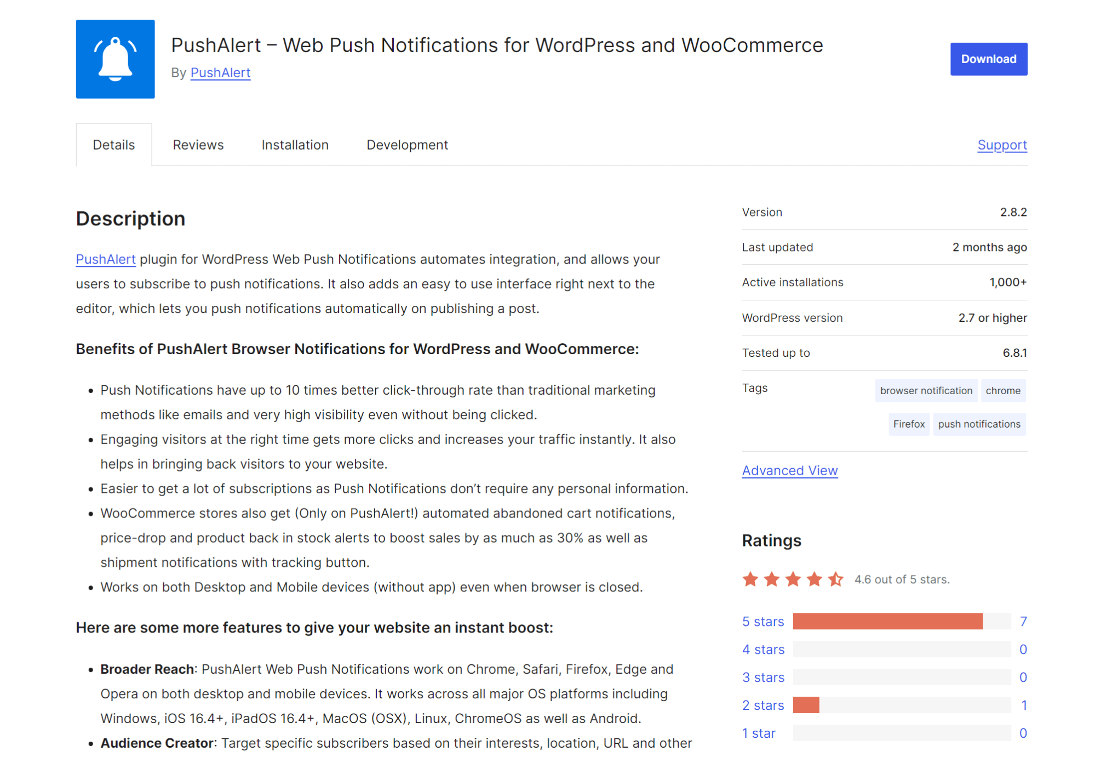The width and height of the screenshot is (1095, 757).
Task: Click the '2 months ago' value
Action: pyautogui.click(x=989, y=247)
